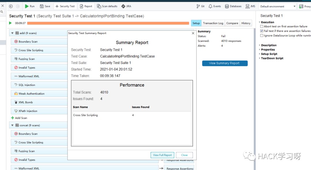Expand the Properties section
Screen dimensions: 311x170
pos(259,50)
